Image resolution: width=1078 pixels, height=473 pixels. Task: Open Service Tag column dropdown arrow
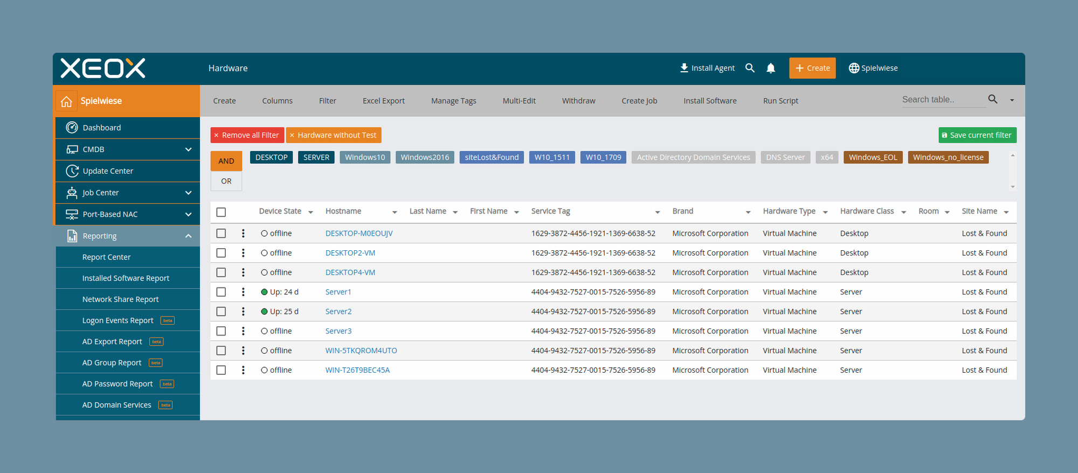(658, 212)
